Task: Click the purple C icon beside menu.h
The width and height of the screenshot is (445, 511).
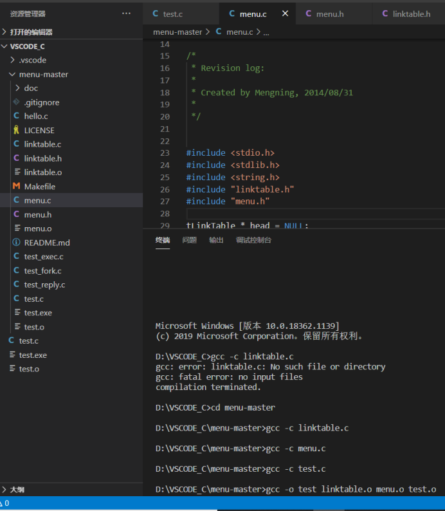Action: [x=16, y=214]
